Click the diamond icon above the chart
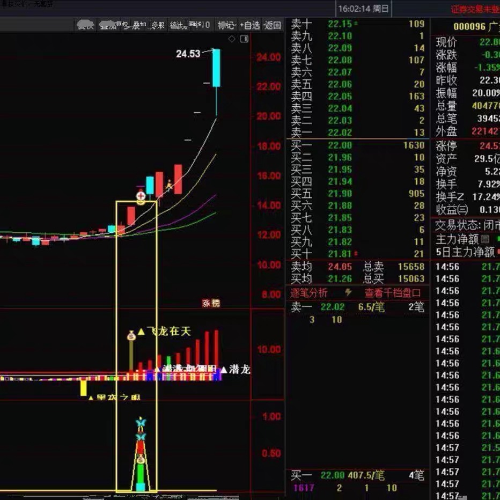 click(x=232, y=39)
